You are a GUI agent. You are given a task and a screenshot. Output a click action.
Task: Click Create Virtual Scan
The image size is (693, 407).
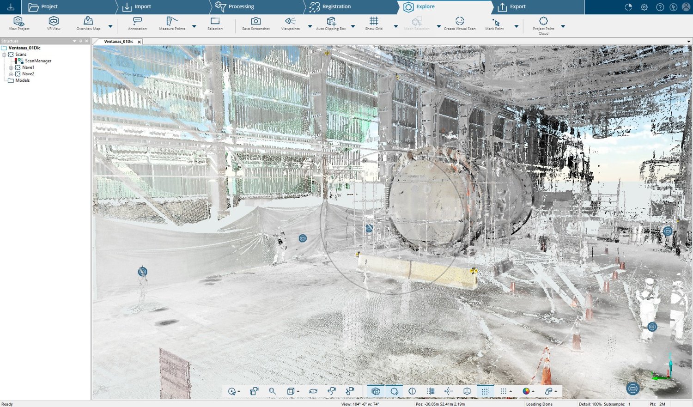[460, 24]
